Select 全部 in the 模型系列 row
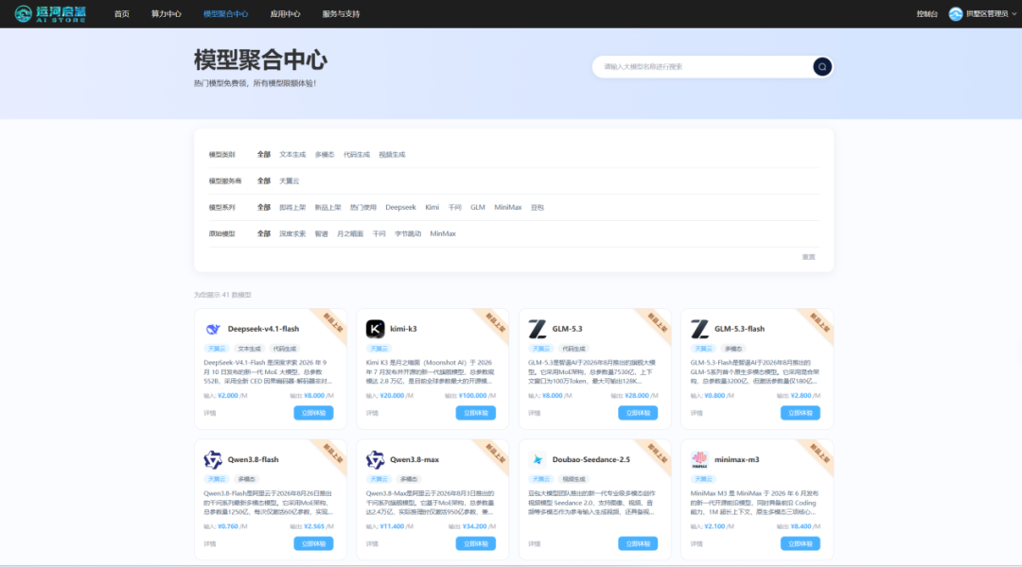 (263, 208)
